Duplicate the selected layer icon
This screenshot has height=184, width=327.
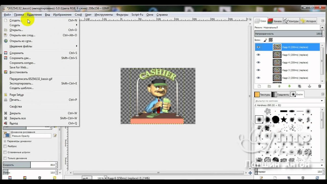click(x=299, y=86)
